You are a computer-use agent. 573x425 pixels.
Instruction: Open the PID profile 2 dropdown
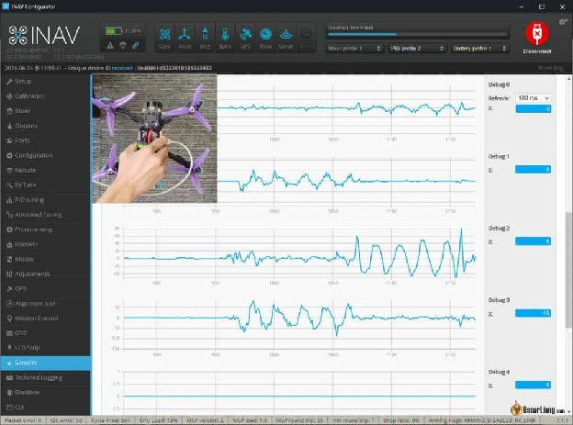[417, 49]
